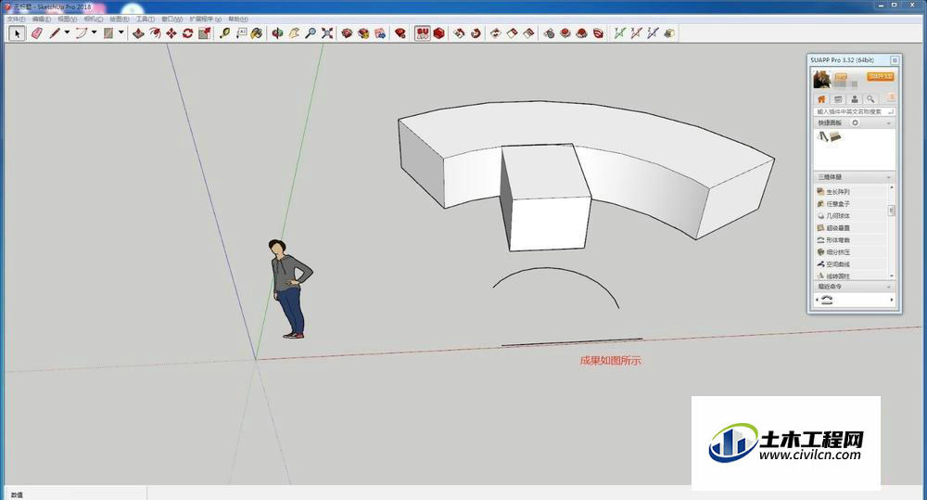This screenshot has width=927, height=500.
Task: Select the Tape Measure tool
Action: (x=224, y=33)
